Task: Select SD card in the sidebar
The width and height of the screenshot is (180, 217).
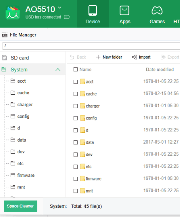Action: 32,58
